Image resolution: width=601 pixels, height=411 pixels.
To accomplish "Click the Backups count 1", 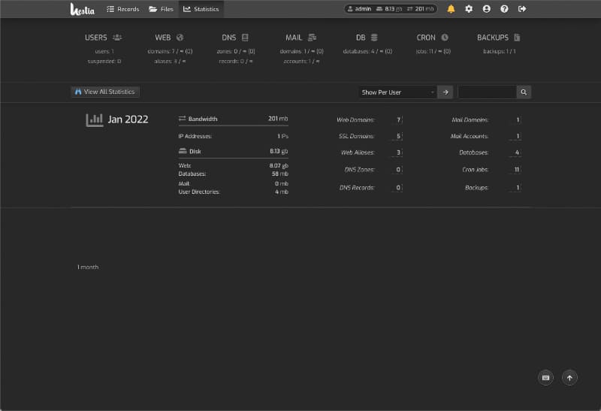I will pos(518,188).
